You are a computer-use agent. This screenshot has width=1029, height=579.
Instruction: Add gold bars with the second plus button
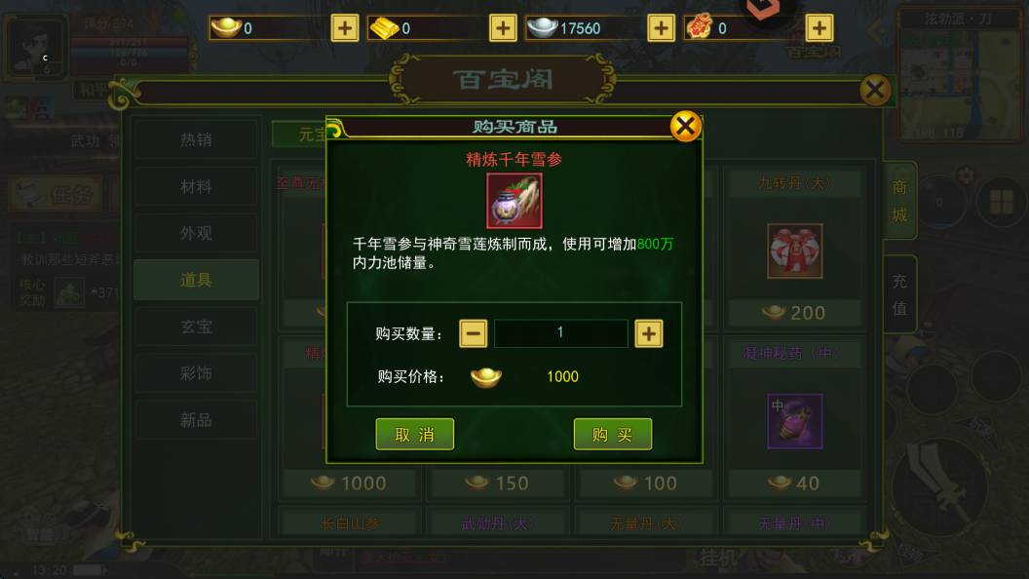pyautogui.click(x=503, y=28)
